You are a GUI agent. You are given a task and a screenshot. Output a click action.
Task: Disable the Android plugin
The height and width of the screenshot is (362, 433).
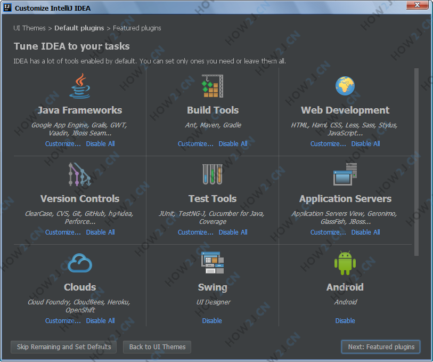tap(345, 320)
